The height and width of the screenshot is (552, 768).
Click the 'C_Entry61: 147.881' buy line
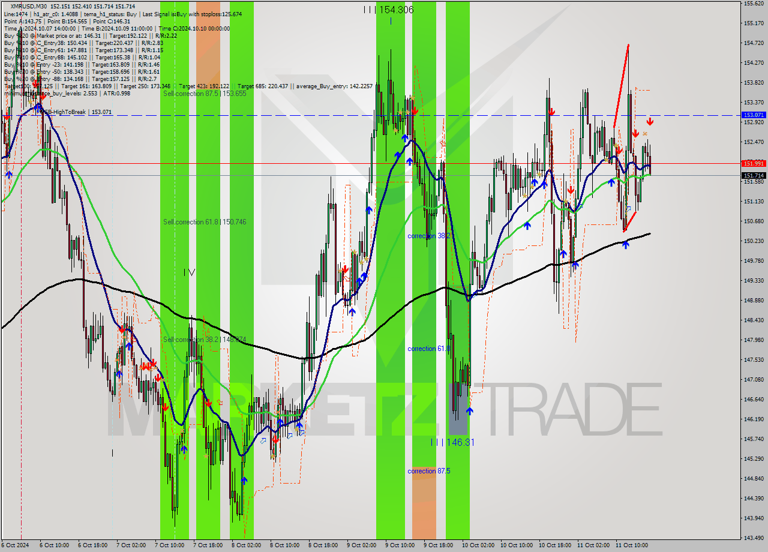pos(83,50)
